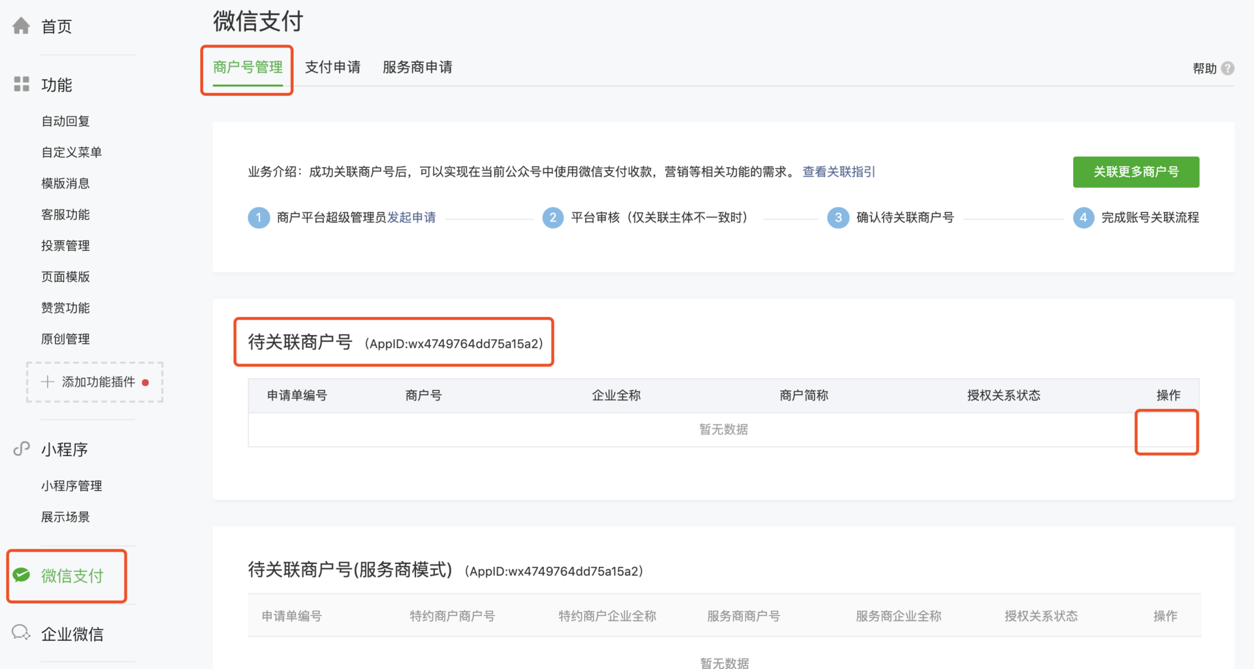The height and width of the screenshot is (669, 1254).
Task: Click the 服务商企业全称 column header
Action: click(x=898, y=616)
